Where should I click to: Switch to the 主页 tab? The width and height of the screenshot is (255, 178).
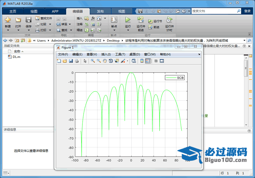(13, 11)
